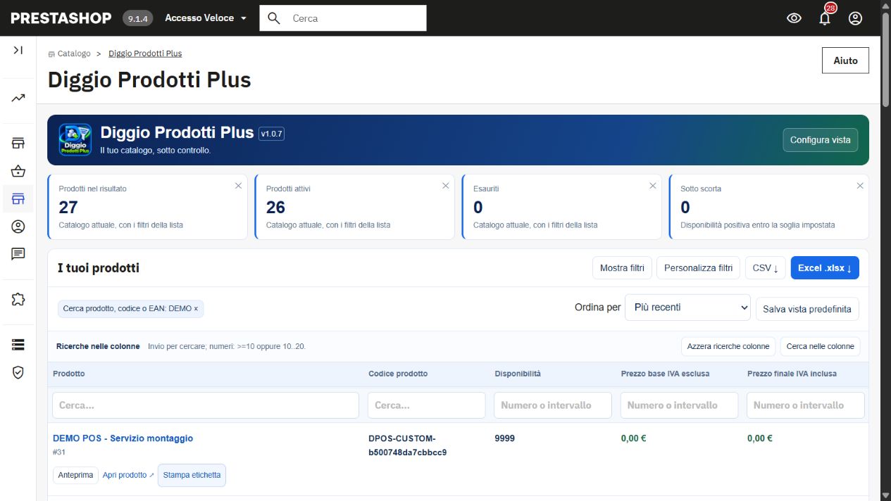Download the Excel .xlsx export
Image resolution: width=891 pixels, height=501 pixels.
(x=825, y=268)
